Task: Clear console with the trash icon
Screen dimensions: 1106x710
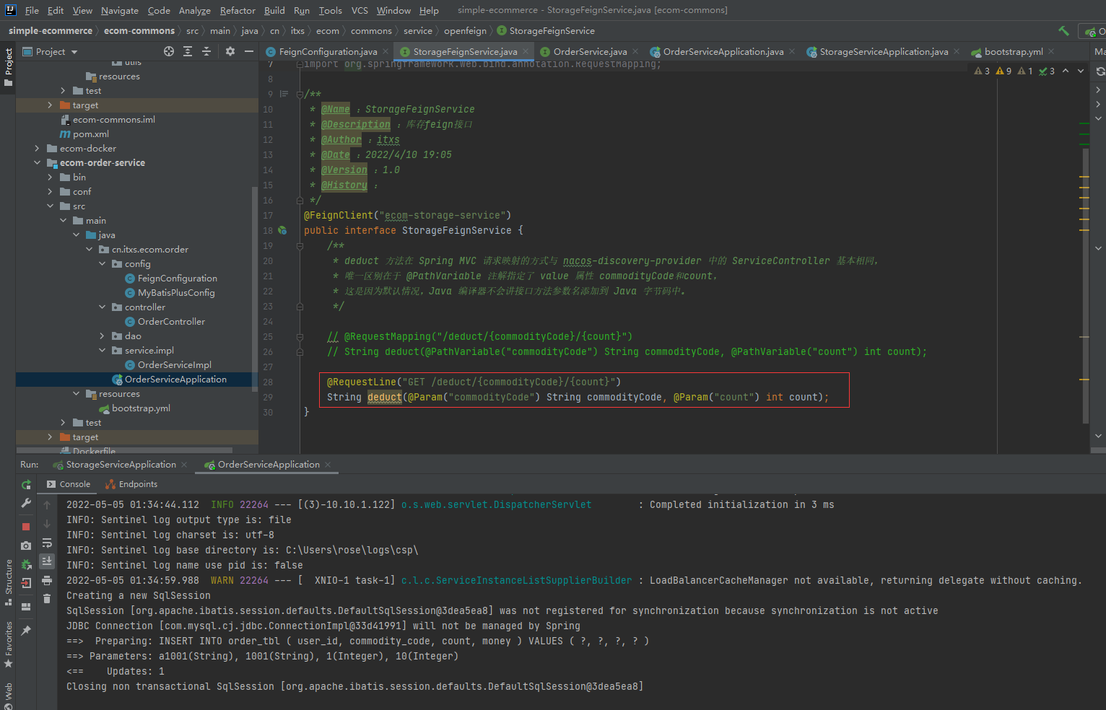Action: 47,599
